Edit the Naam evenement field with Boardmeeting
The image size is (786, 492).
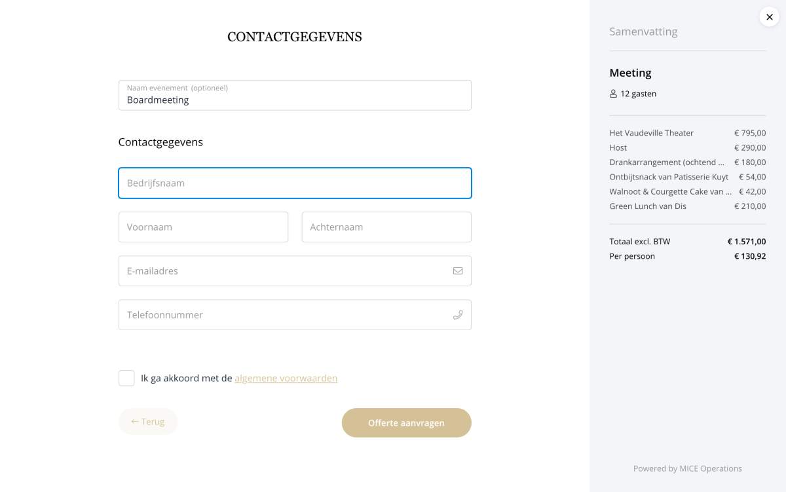click(295, 95)
